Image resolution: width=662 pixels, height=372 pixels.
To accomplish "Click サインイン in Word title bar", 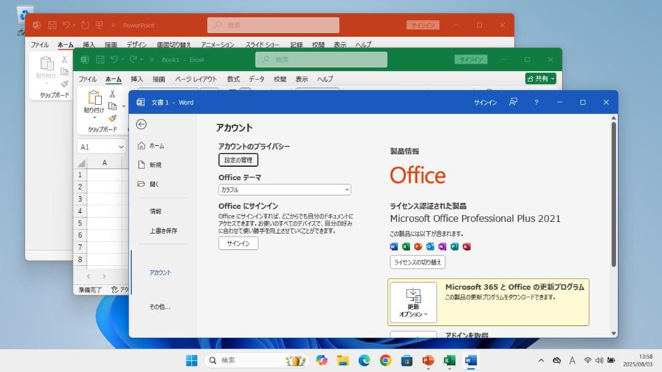I will pos(485,102).
